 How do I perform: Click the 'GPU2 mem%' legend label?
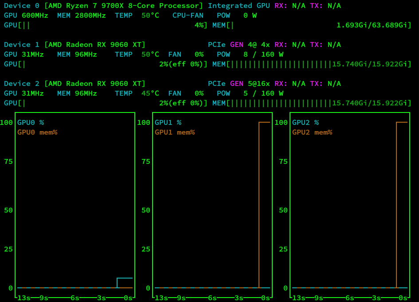[312, 132]
